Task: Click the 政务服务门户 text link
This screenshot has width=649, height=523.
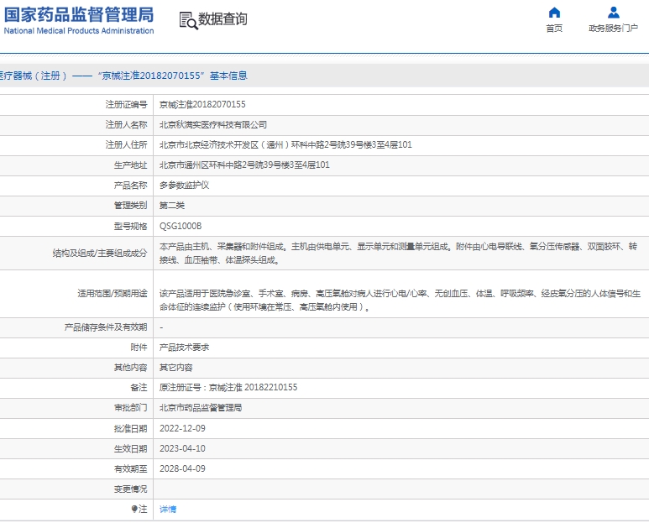Action: point(614,29)
